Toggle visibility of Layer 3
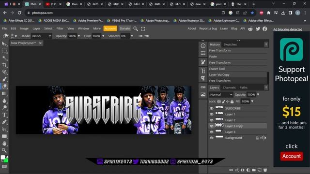 (212, 132)
